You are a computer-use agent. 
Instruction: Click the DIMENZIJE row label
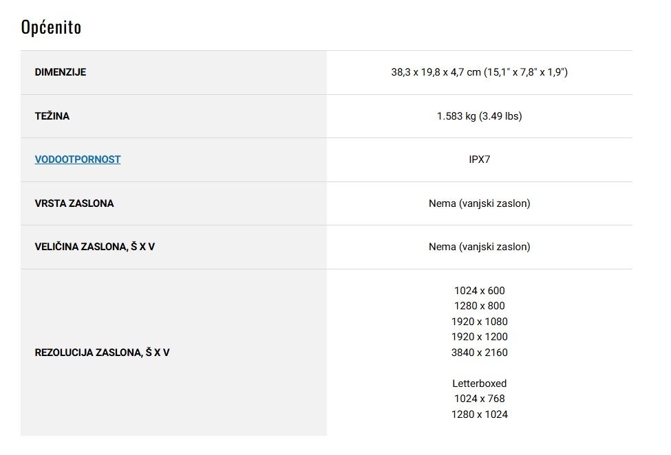61,72
